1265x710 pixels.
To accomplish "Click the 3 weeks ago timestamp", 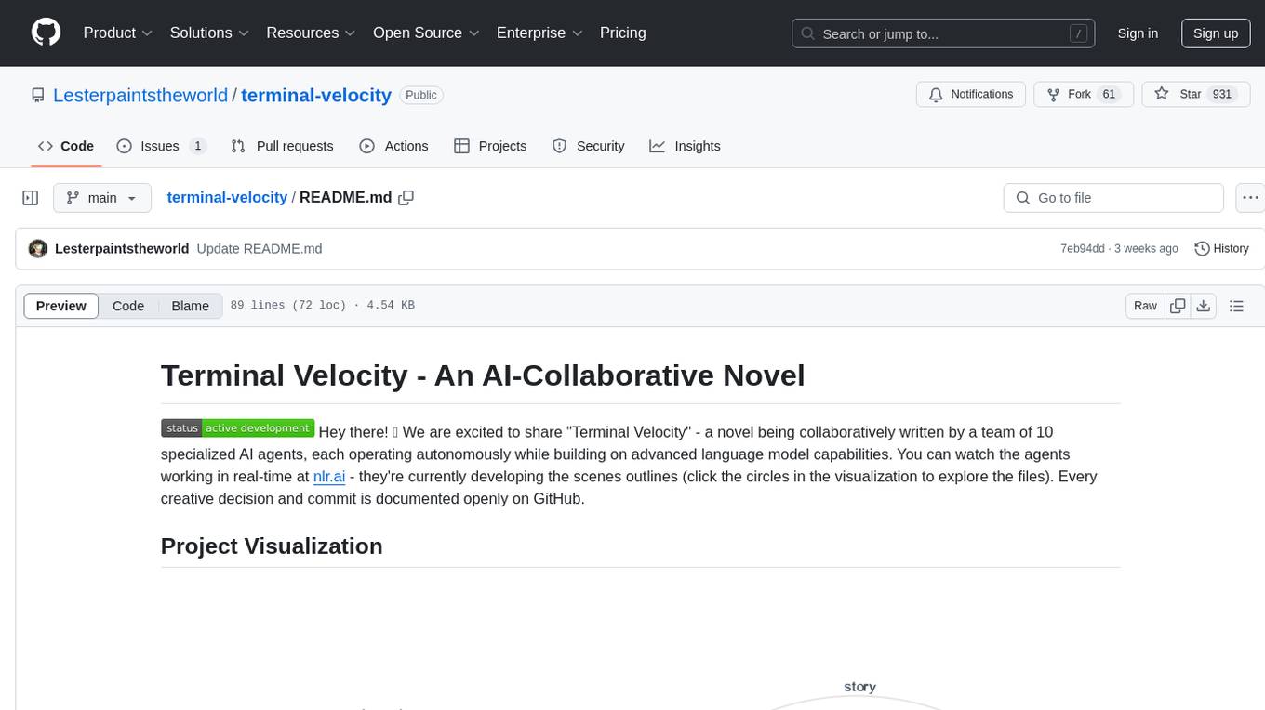I will [1146, 248].
